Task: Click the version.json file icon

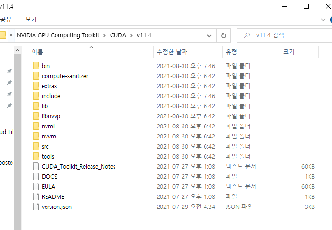Action: tap(36, 207)
